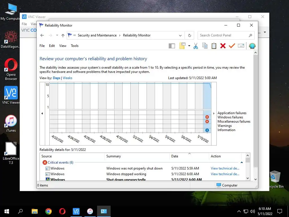
Task: Select 'Shut down unexpectedly' row
Action: tap(142, 179)
